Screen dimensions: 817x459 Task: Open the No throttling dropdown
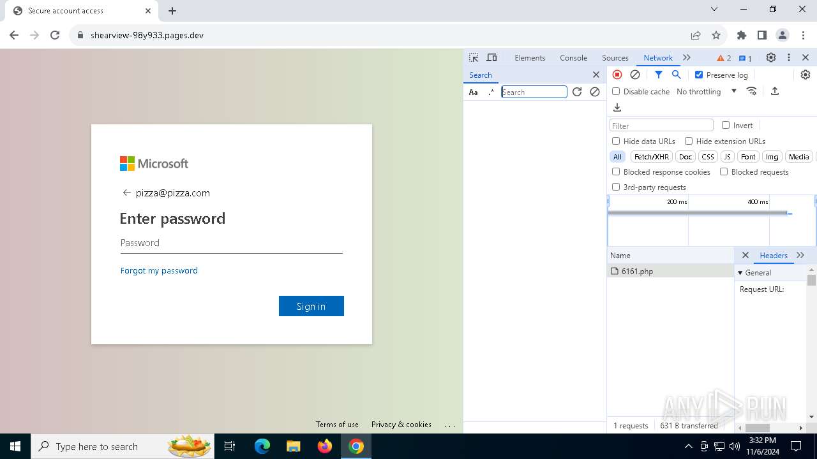click(x=706, y=91)
